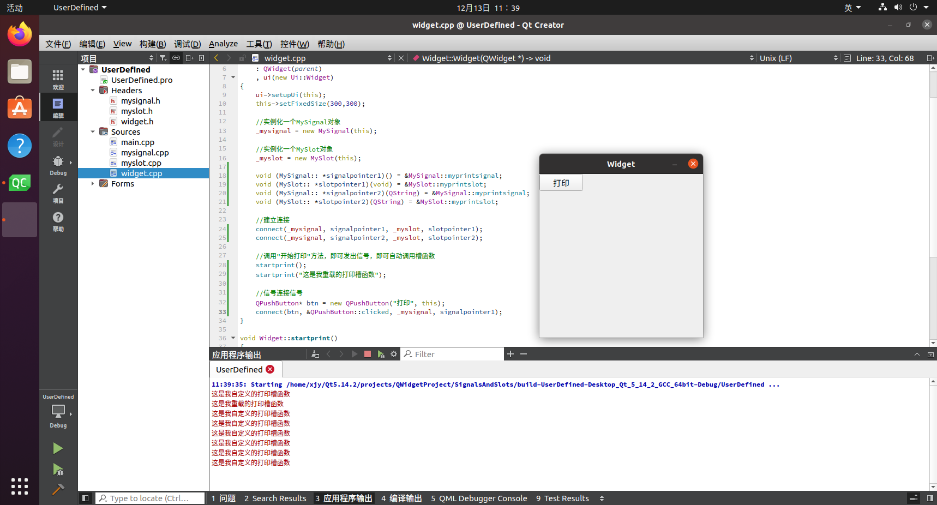Image resolution: width=937 pixels, height=505 pixels.
Task: Open the Projects mode settings
Action: coord(58,193)
